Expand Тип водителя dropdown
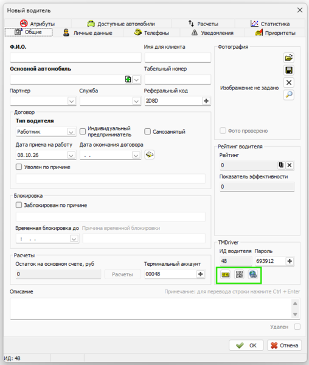 click(x=71, y=132)
